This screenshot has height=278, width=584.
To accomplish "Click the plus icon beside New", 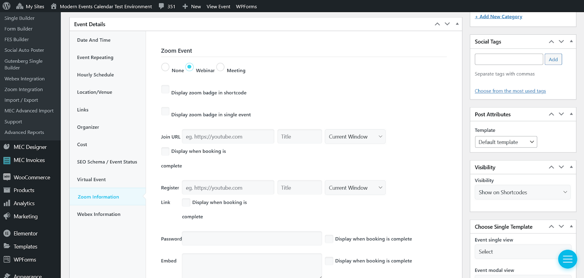I will click(185, 7).
